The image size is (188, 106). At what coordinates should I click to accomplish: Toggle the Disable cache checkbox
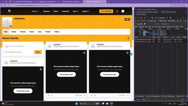pyautogui.click(x=158, y=21)
